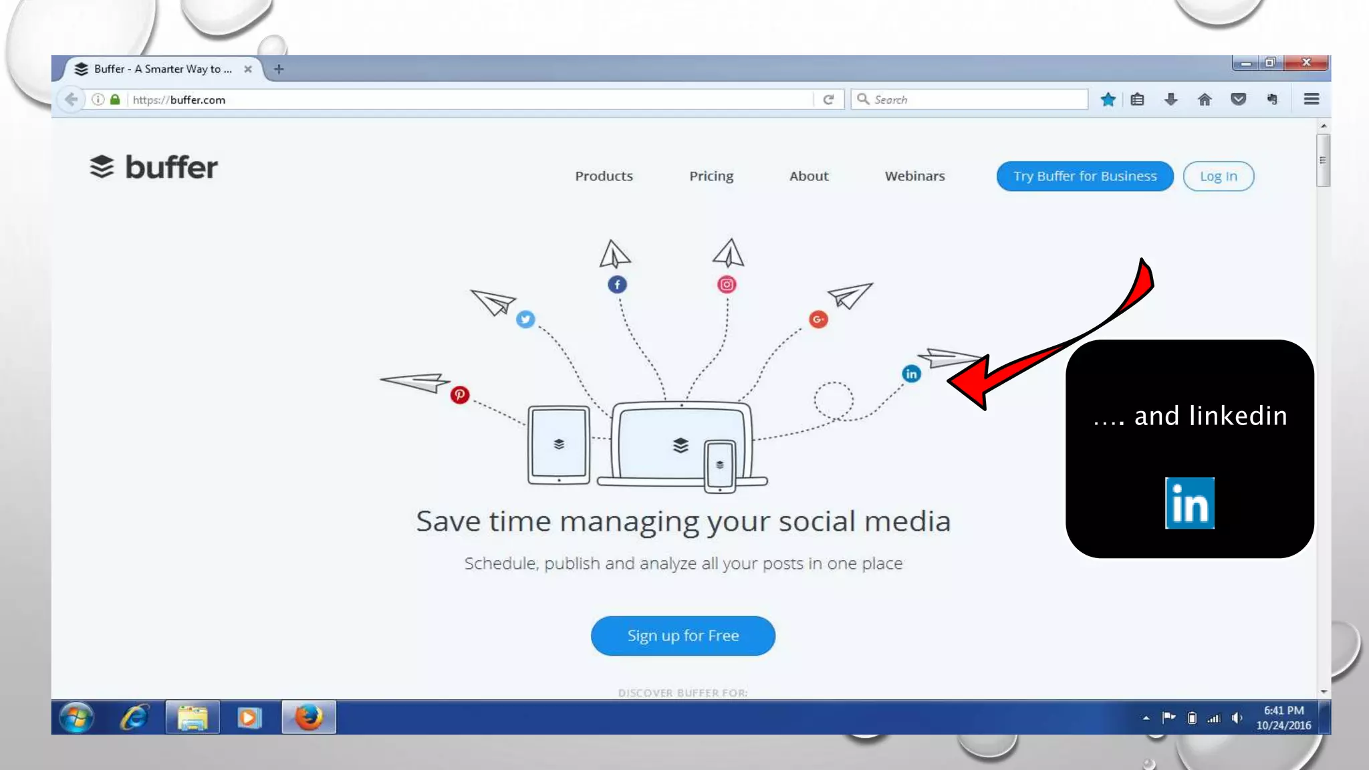Click the site information (i) icon
1369x770 pixels.
point(98,100)
